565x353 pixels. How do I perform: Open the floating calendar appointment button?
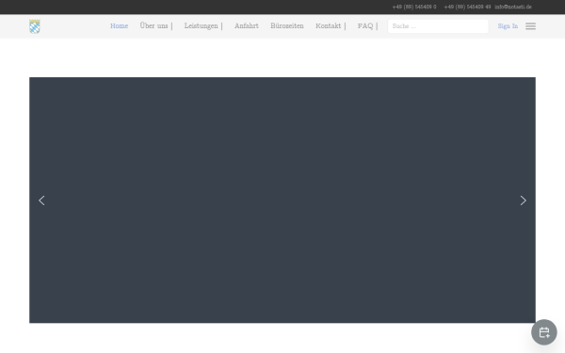[x=544, y=332]
